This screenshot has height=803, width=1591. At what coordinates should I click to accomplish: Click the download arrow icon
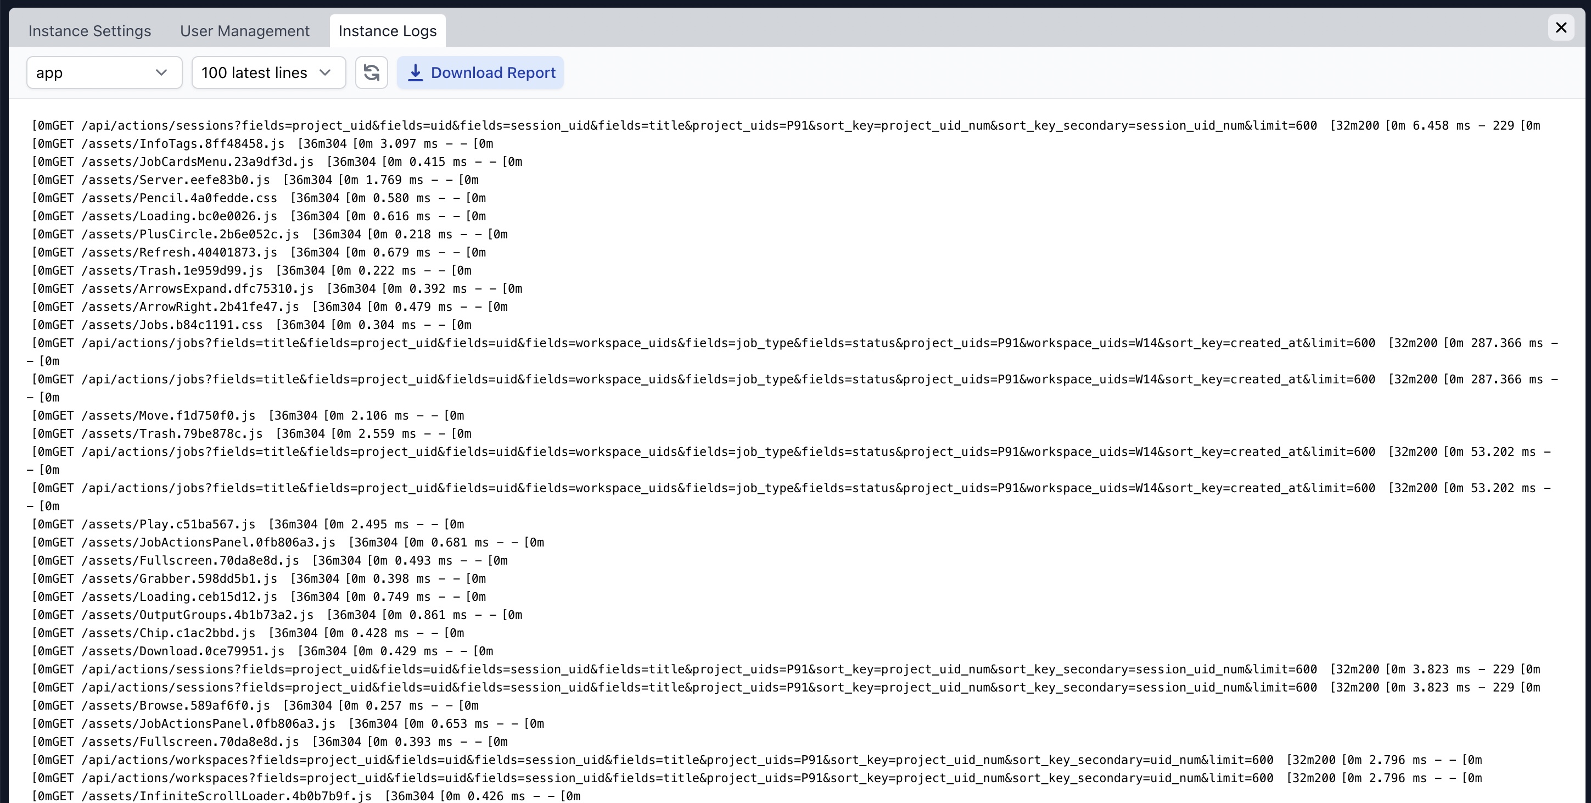416,73
